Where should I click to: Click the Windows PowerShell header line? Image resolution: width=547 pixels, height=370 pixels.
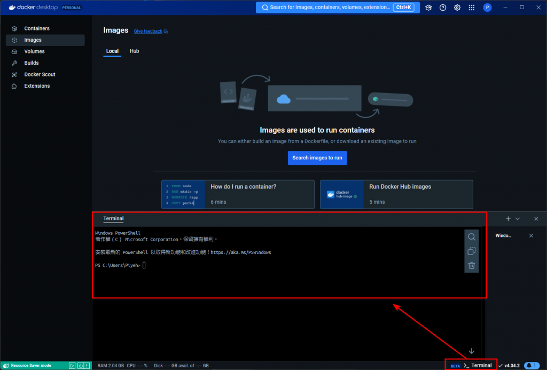coord(118,233)
